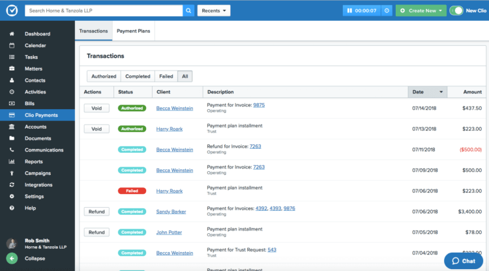Click the Campaigns sidebar icon

pyautogui.click(x=12, y=173)
